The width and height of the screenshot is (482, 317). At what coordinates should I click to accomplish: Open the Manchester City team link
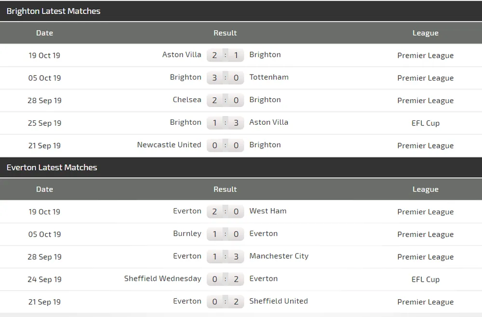[279, 256]
